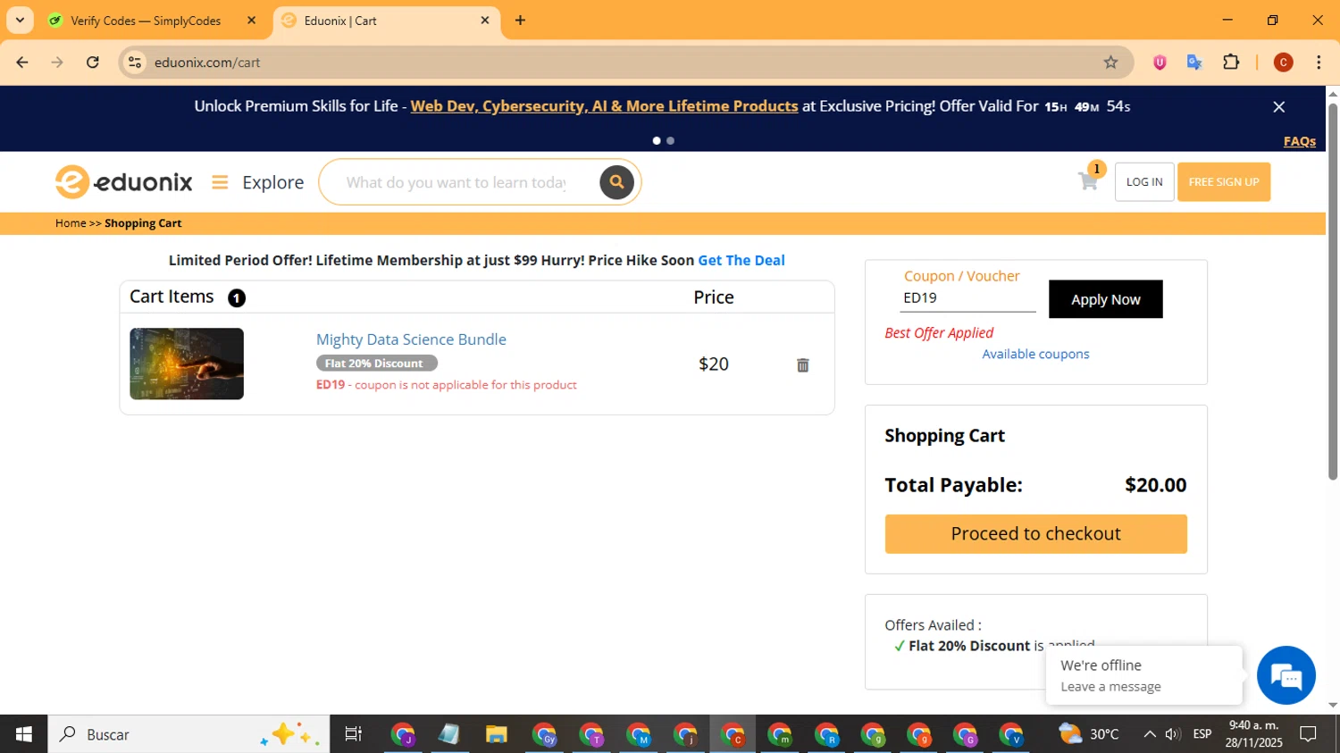Delete Mighty Data Science Bundle with trash icon
The image size is (1340, 753).
click(x=803, y=364)
